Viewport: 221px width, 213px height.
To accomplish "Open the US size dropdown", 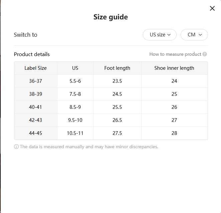I will pyautogui.click(x=160, y=35).
